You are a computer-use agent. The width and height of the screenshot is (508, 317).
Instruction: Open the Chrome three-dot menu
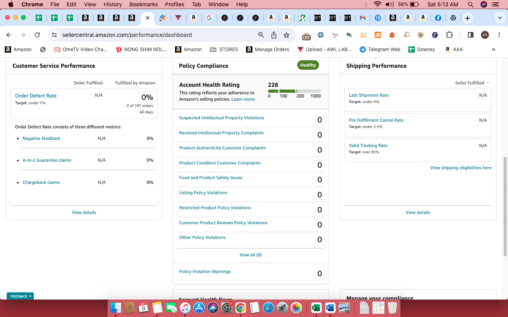click(499, 35)
